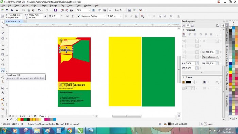Toggle Show Guidelines button
Viewport: 238px width, 134px height.
click(109, 10)
